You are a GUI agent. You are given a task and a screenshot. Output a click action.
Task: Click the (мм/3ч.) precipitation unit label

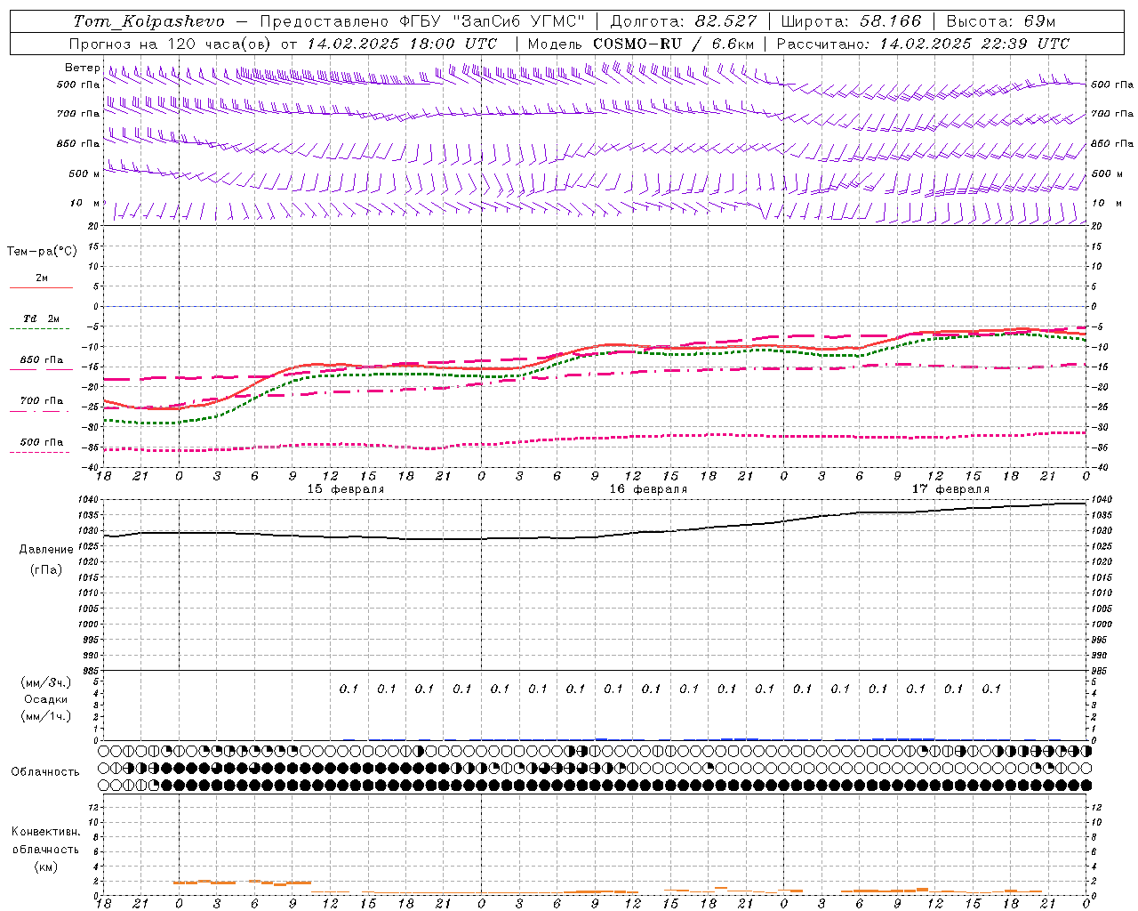pyautogui.click(x=46, y=682)
